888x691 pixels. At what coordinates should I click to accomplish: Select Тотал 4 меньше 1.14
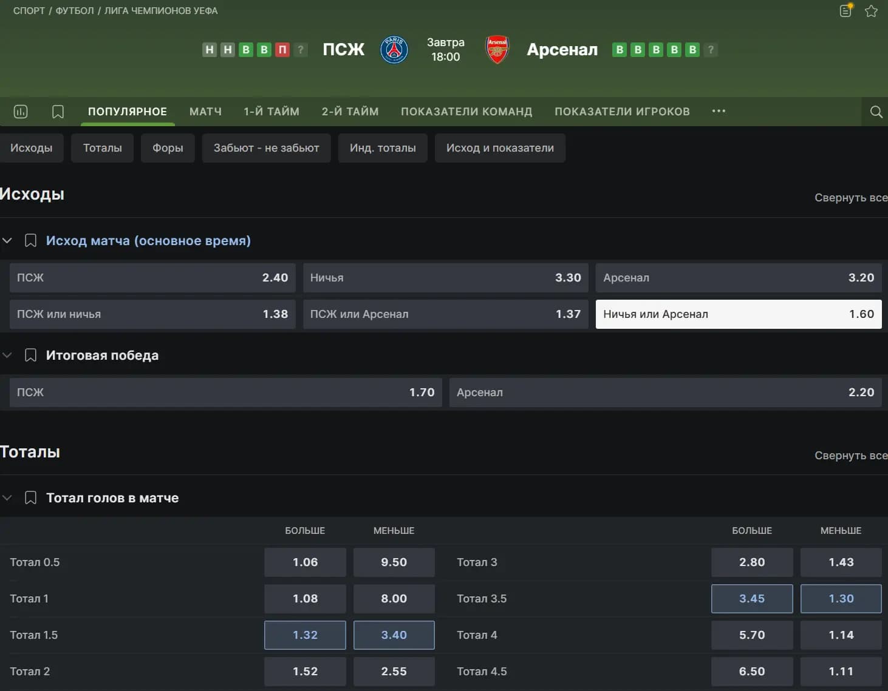click(x=841, y=635)
